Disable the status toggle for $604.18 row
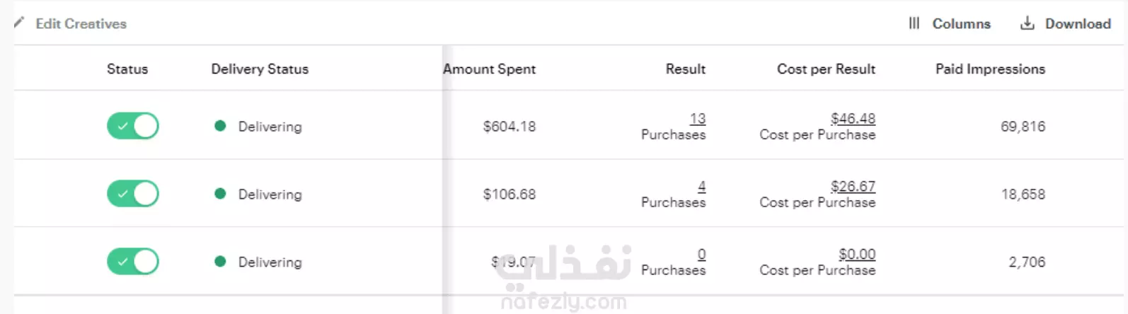 (x=133, y=126)
